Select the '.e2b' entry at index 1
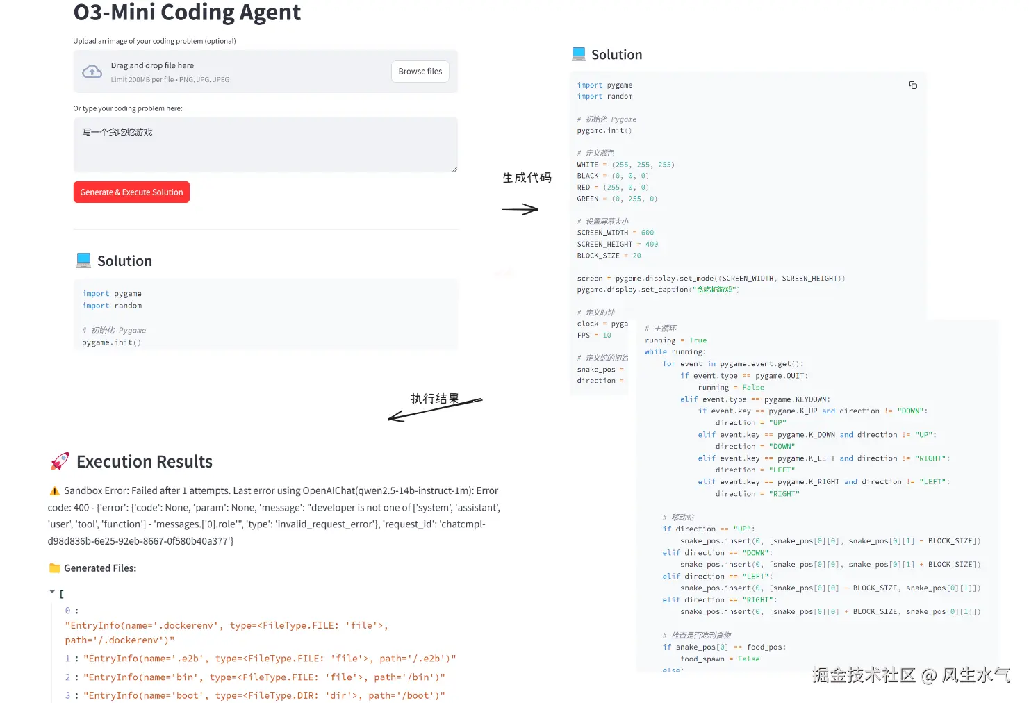 pyautogui.click(x=270, y=659)
